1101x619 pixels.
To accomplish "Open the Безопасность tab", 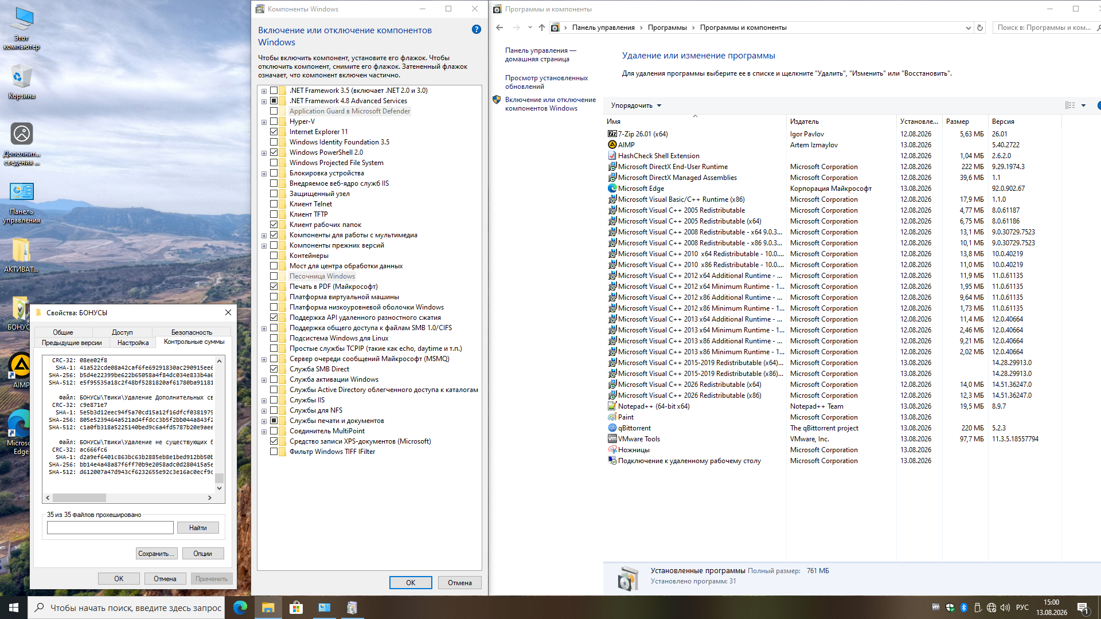I will pos(192,332).
